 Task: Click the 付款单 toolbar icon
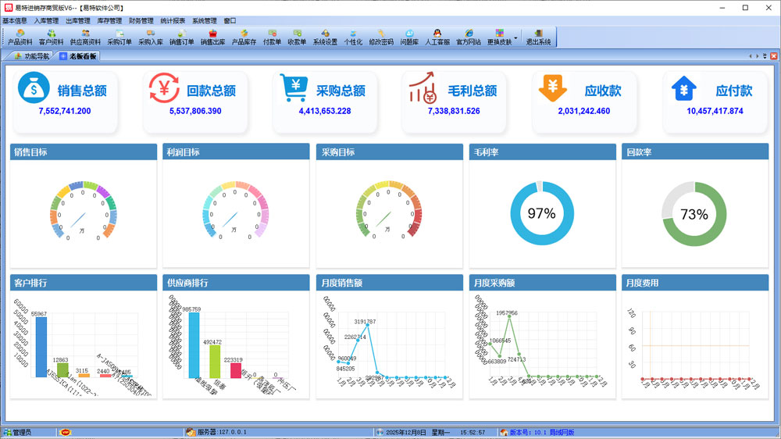click(272, 37)
